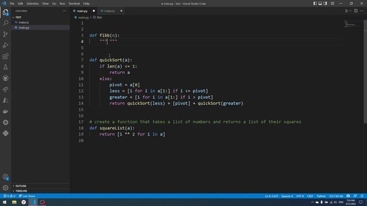Open the Python icon in activity bar
Screen dimensions: 367x206
tap(5, 133)
